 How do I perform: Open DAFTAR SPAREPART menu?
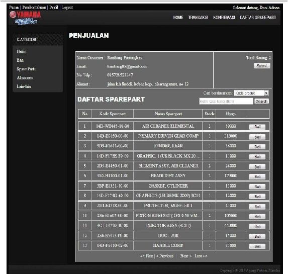coord(258,18)
